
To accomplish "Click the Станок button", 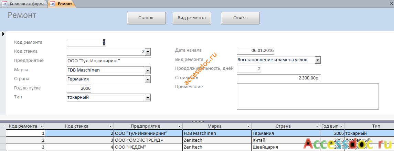I will tap(146, 18).
